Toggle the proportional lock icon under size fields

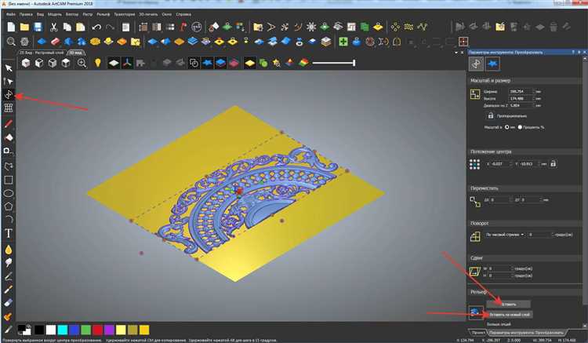[x=491, y=115]
